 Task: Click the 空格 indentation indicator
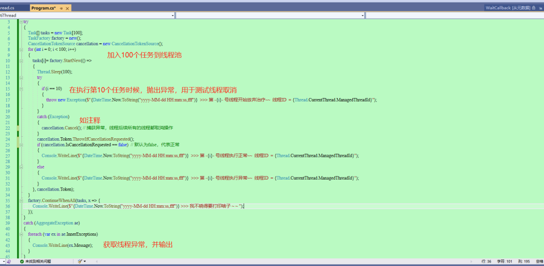[x=539, y=261]
